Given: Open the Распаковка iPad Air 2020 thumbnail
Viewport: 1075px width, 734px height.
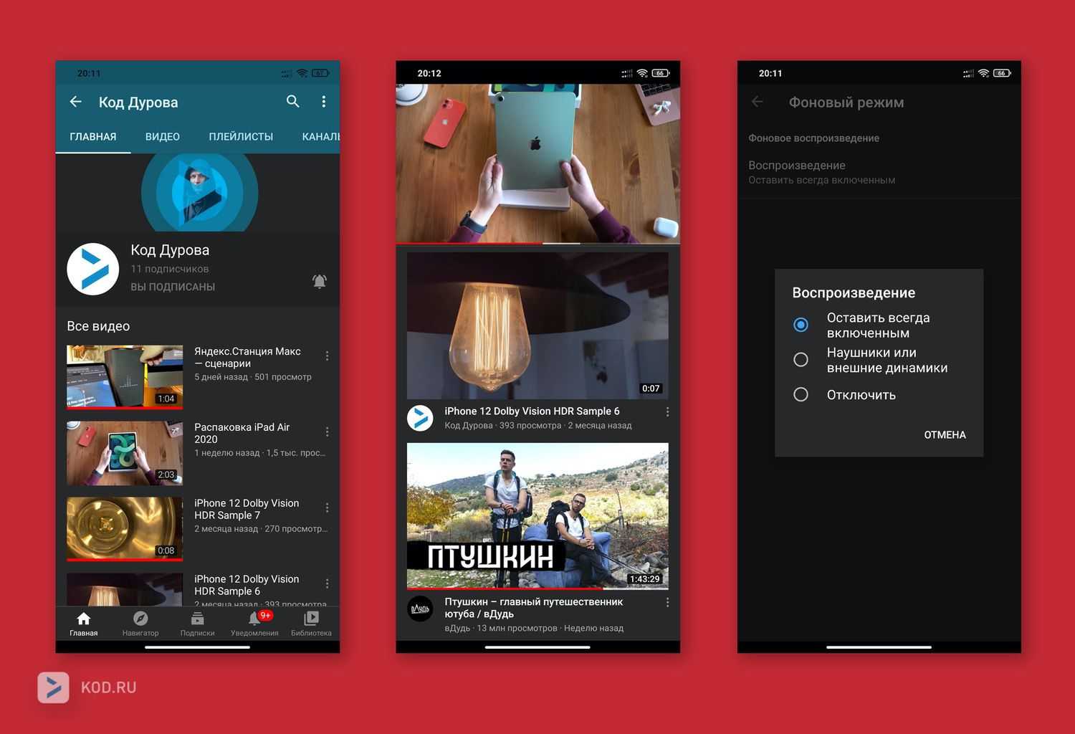Looking at the screenshot, I should 125,453.
